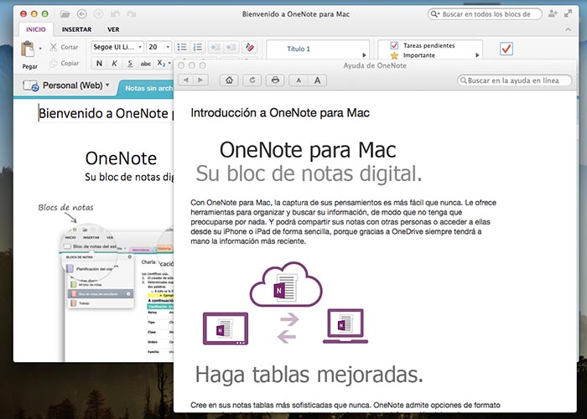Go back in the Ayuda de OneNote window

[185, 80]
